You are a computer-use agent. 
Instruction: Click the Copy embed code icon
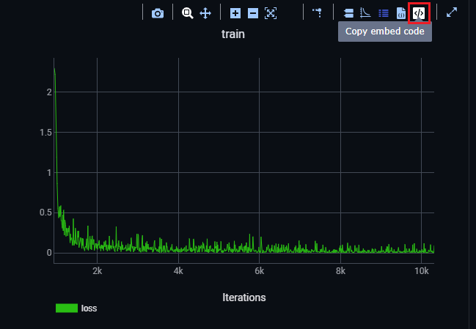[x=419, y=13]
